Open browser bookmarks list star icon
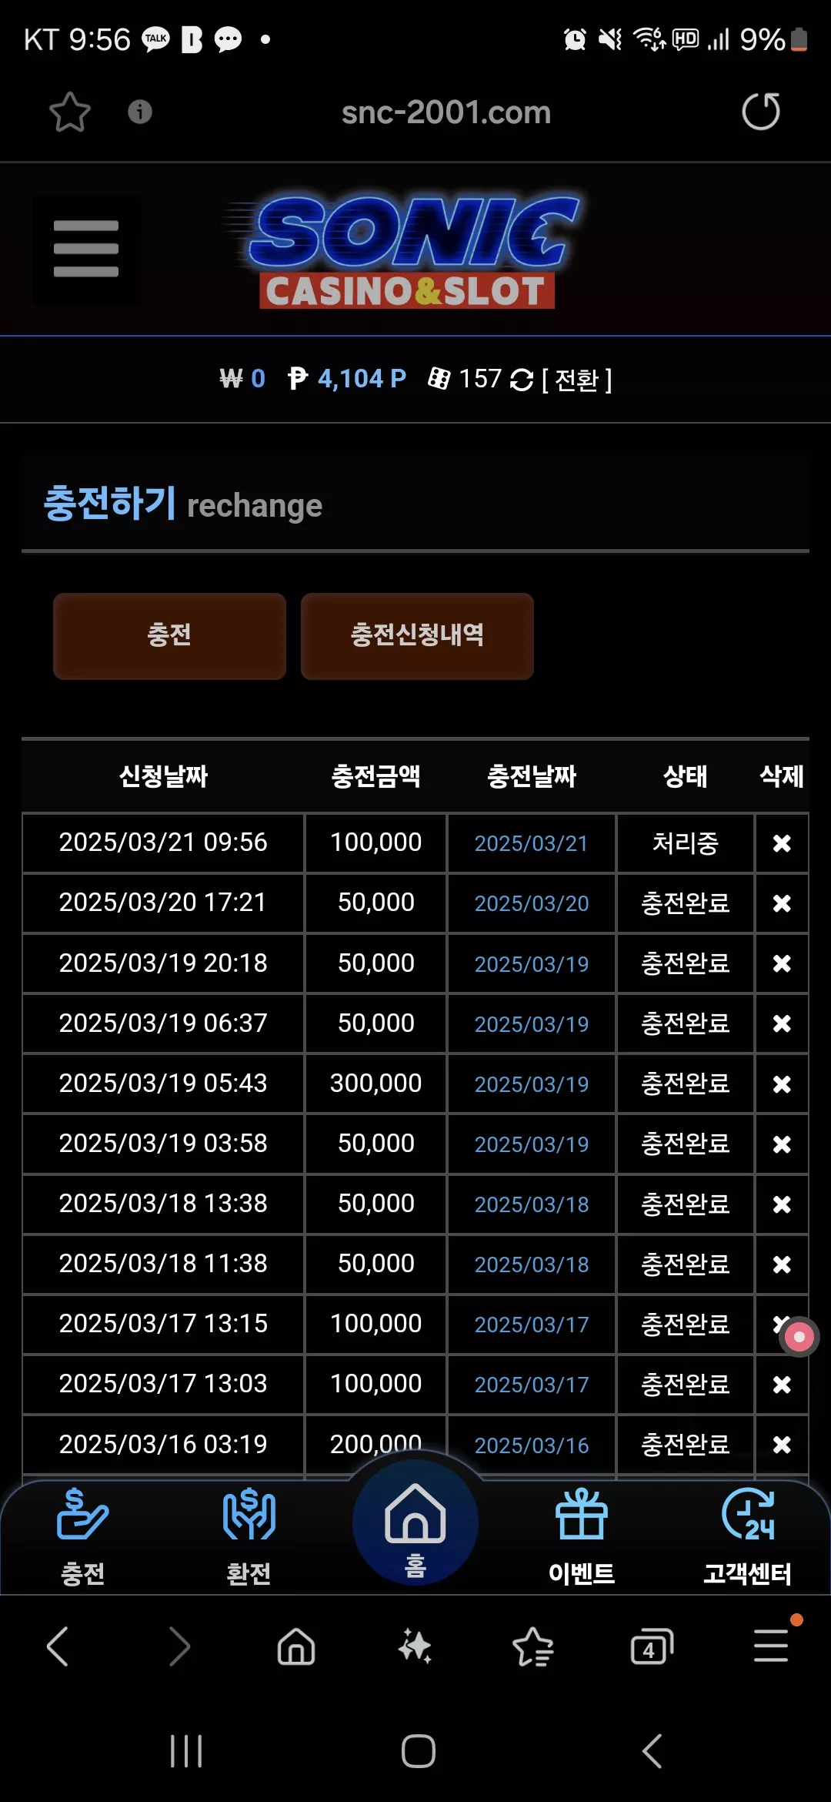The width and height of the screenshot is (831, 1802). coord(533,1647)
